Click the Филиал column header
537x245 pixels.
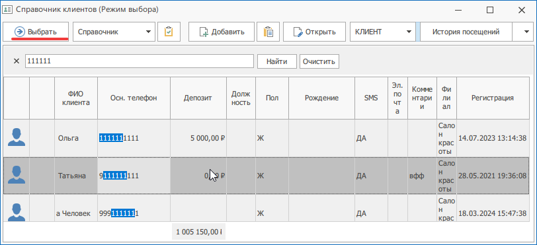click(x=446, y=98)
